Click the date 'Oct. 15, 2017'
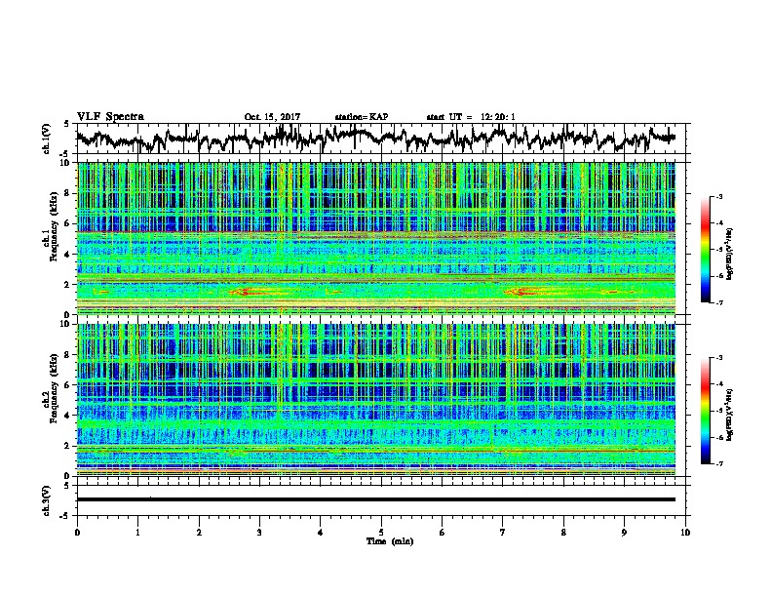Viewport: 772px width, 597px height. click(x=272, y=117)
